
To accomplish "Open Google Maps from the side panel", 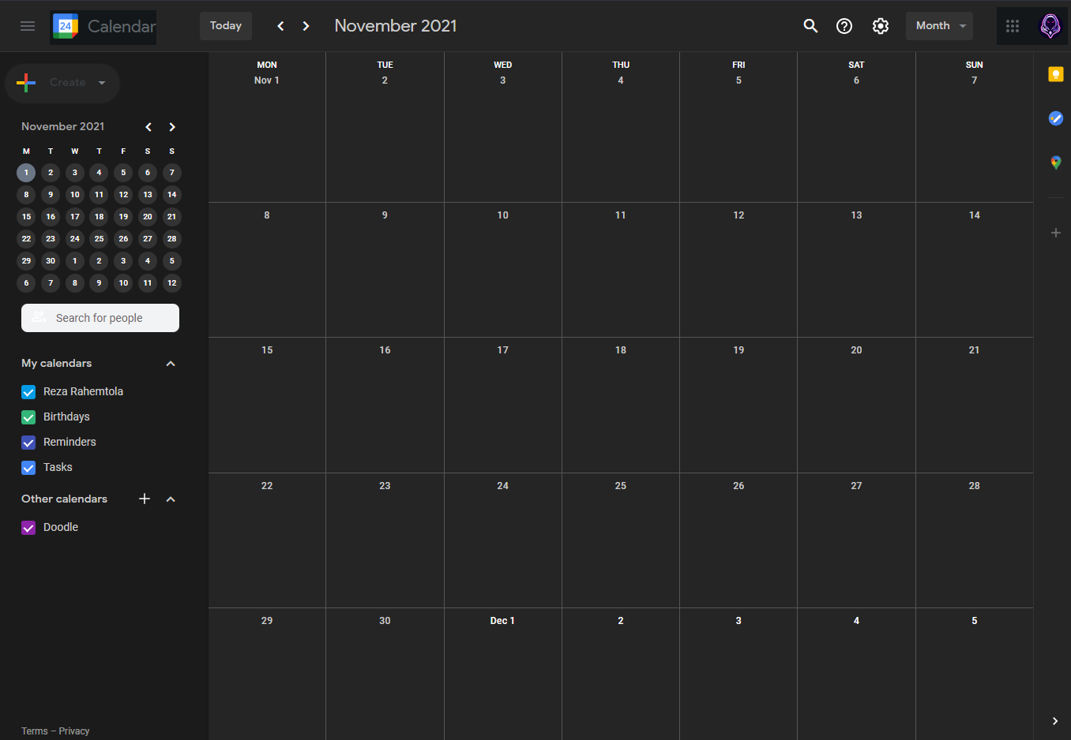I will (1056, 163).
